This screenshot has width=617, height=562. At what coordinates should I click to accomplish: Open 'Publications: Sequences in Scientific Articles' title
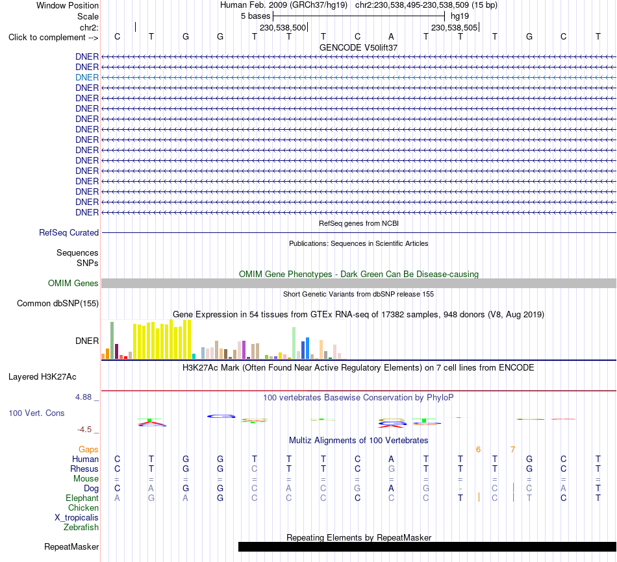[359, 243]
